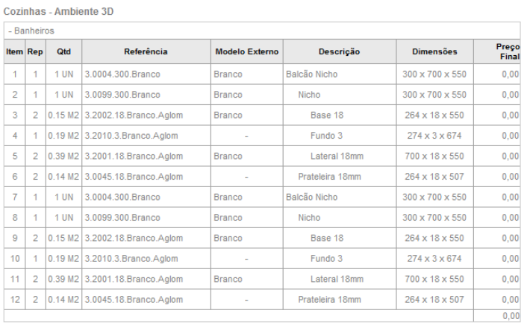Select Balcão Nicho in row 1
The height and width of the screenshot is (331, 527).
(x=311, y=75)
